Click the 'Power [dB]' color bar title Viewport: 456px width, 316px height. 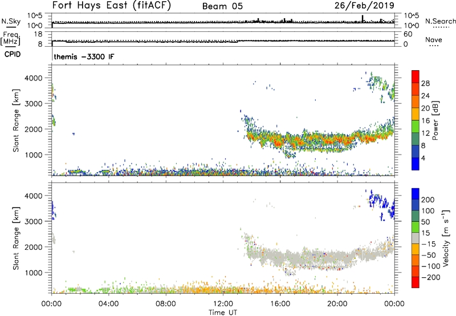435,120
